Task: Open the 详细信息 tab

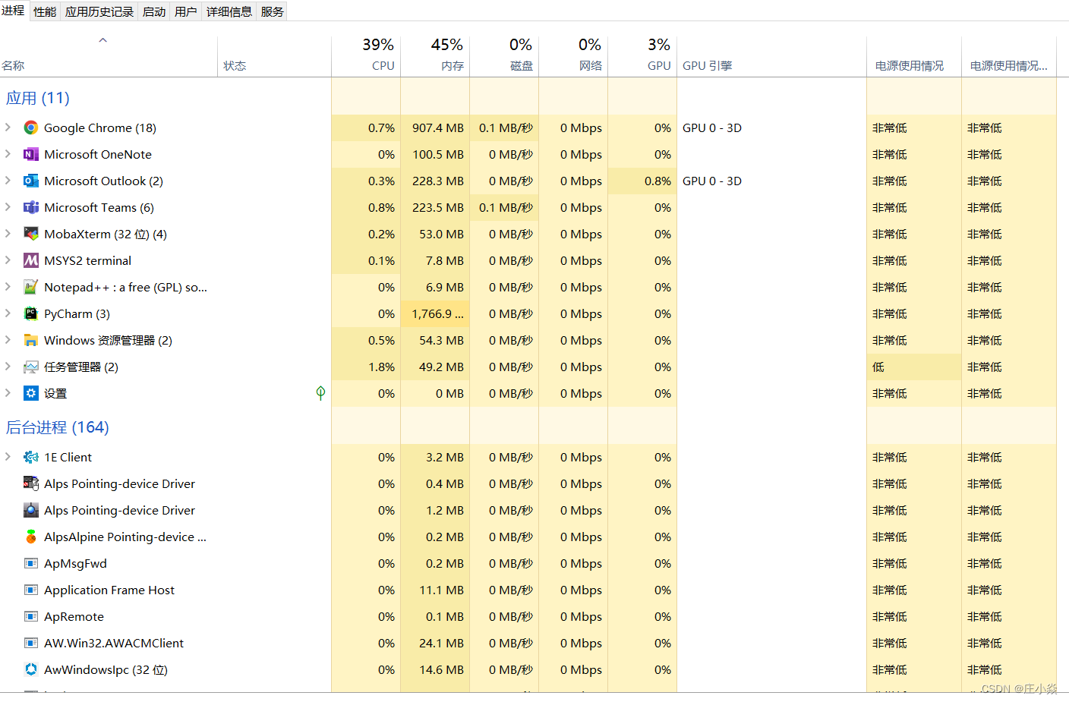Action: (x=229, y=11)
